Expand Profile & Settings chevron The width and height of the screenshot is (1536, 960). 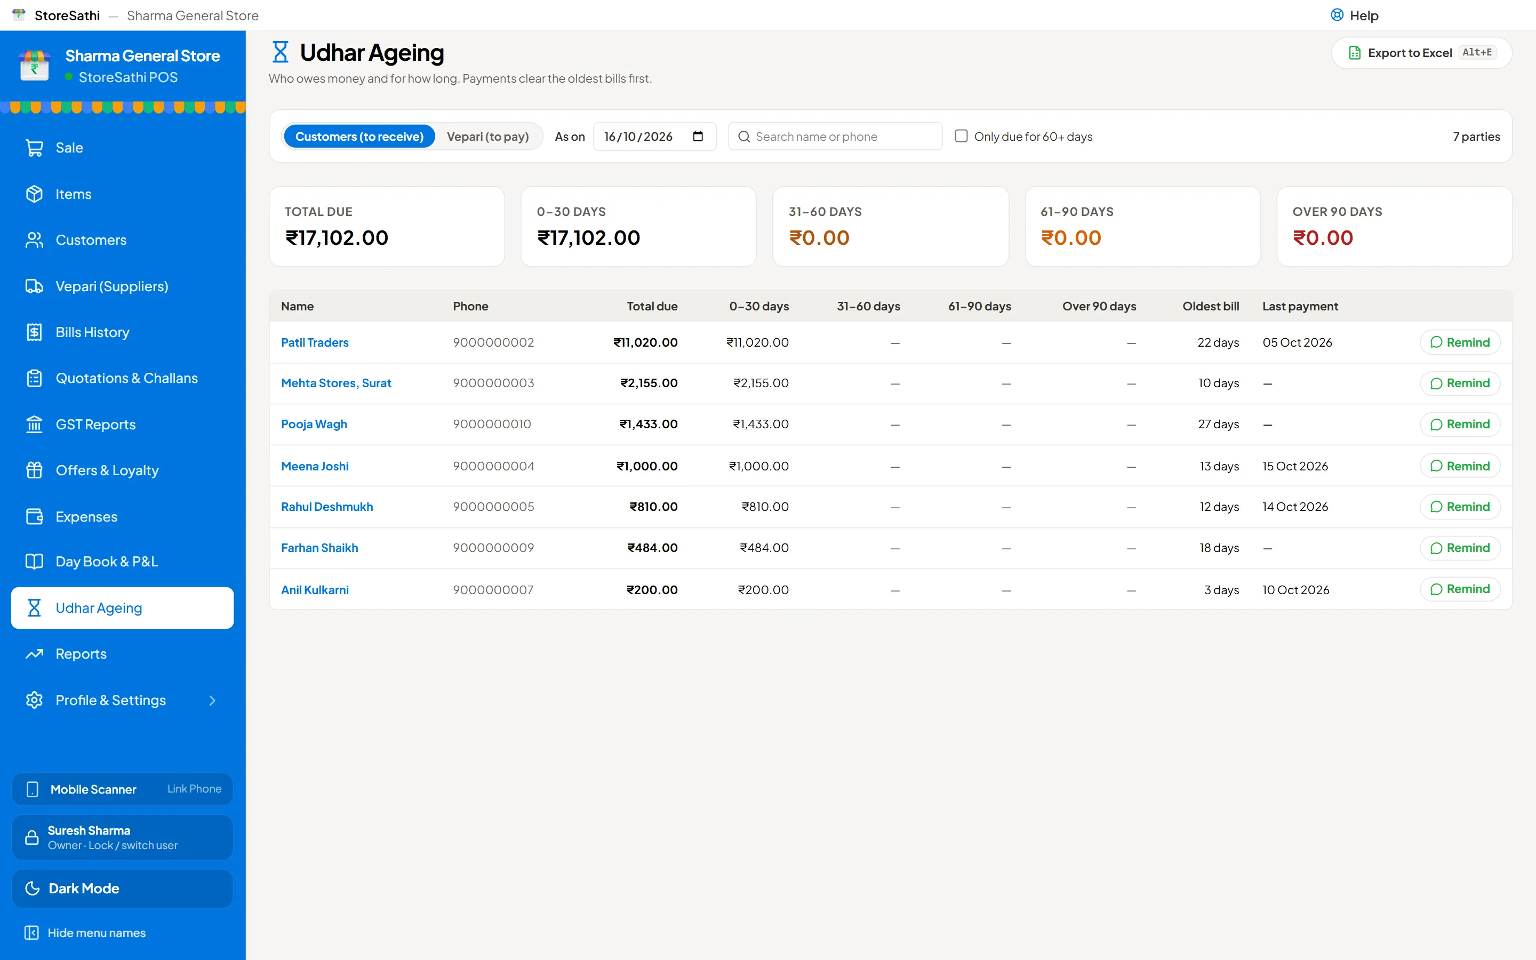point(213,700)
